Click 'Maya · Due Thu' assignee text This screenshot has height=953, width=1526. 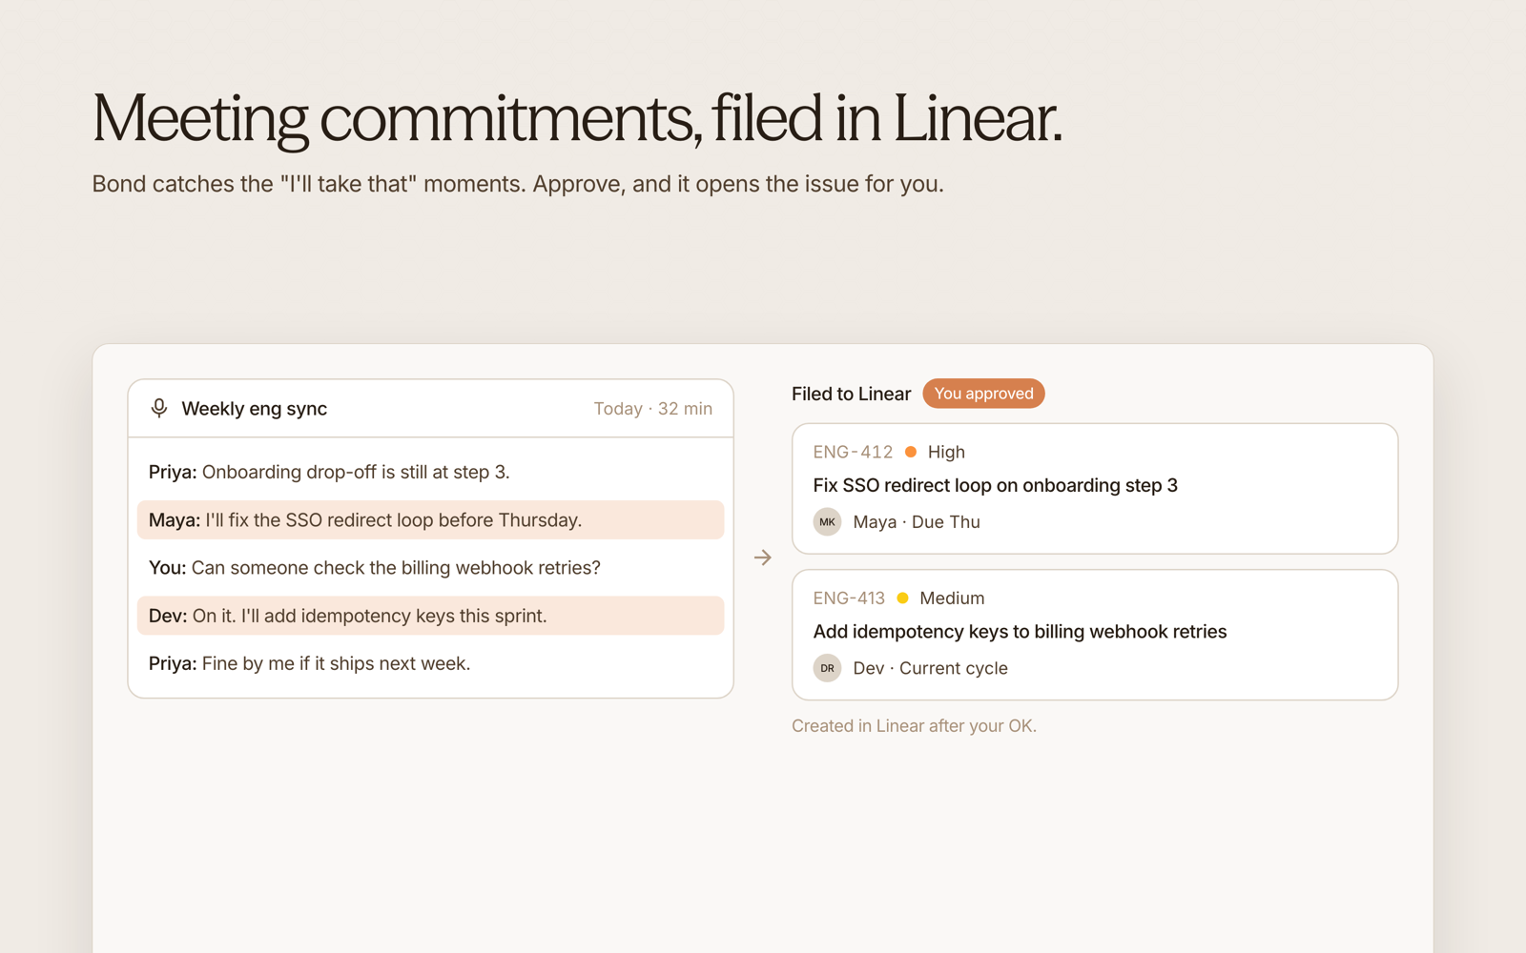(917, 522)
